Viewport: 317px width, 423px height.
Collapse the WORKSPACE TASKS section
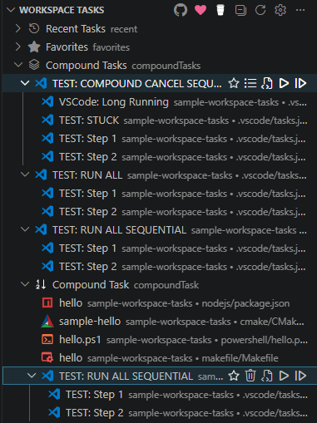[x=11, y=10]
